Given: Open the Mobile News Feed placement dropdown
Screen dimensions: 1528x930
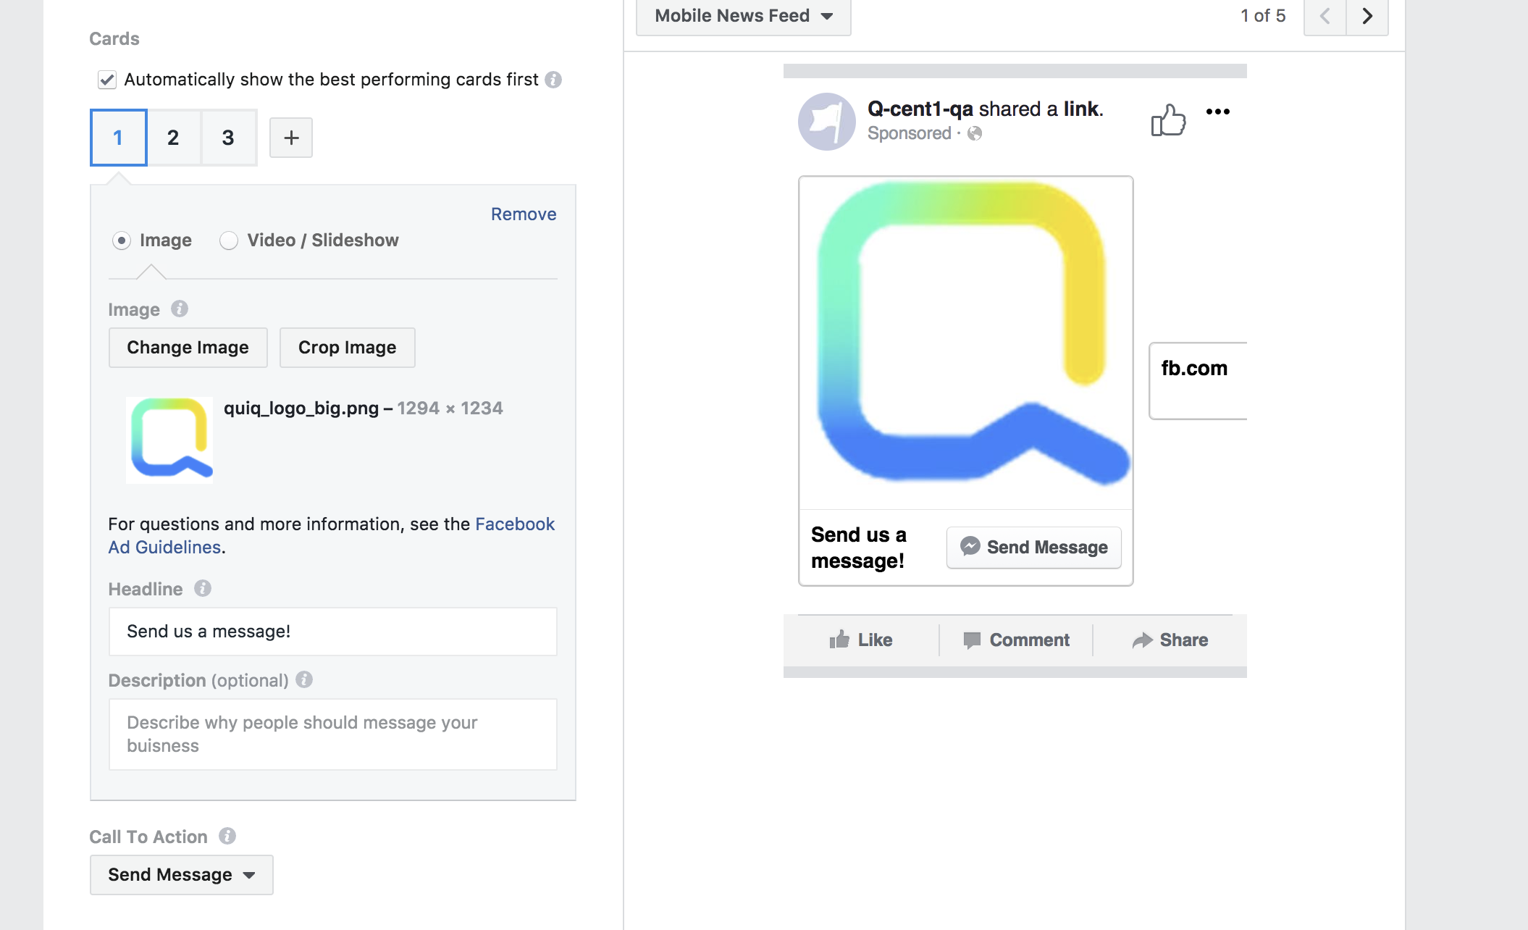Looking at the screenshot, I should coord(743,16).
